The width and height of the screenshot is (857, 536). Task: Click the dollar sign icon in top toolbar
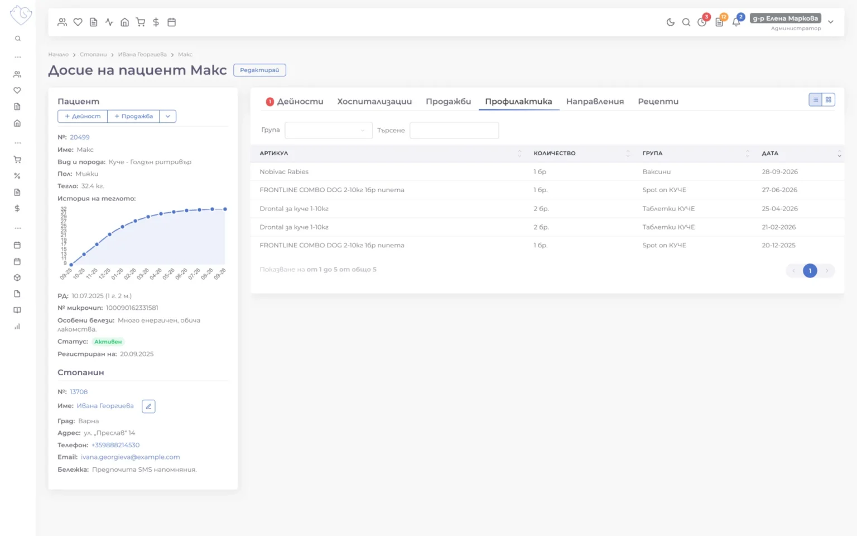156,22
